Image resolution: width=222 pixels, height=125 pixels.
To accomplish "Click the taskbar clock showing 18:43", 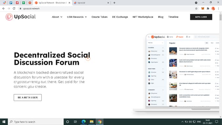I will point(208,122).
